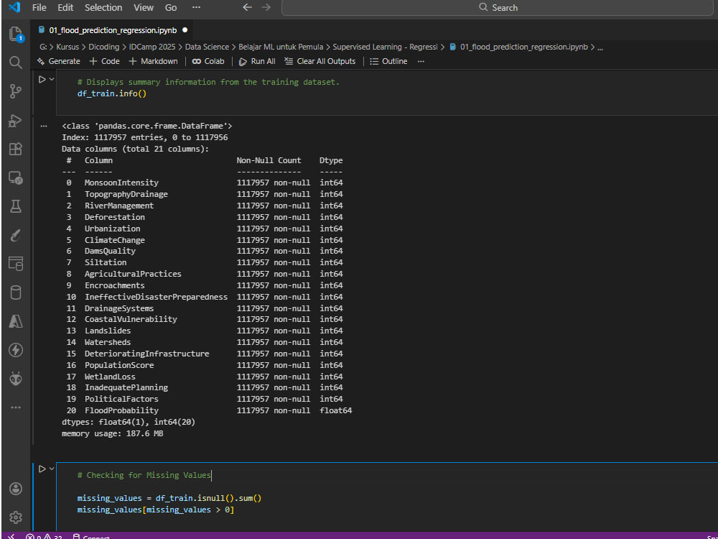Viewport: 718px width, 539px height.
Task: Open the Selection menu
Action: coord(103,7)
